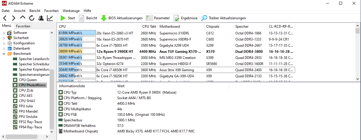
Task: Select Sicherheit in the tree
Action: (21, 38)
